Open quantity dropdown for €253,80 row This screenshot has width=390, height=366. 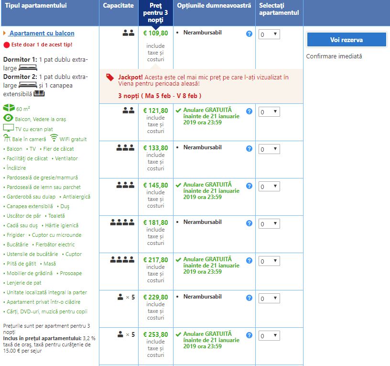269,336
